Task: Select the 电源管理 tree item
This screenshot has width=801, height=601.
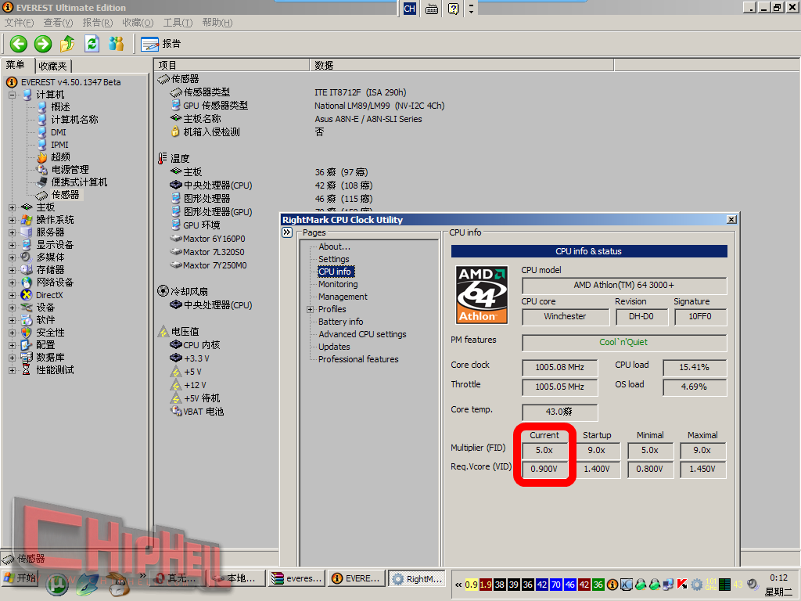Action: [x=70, y=170]
